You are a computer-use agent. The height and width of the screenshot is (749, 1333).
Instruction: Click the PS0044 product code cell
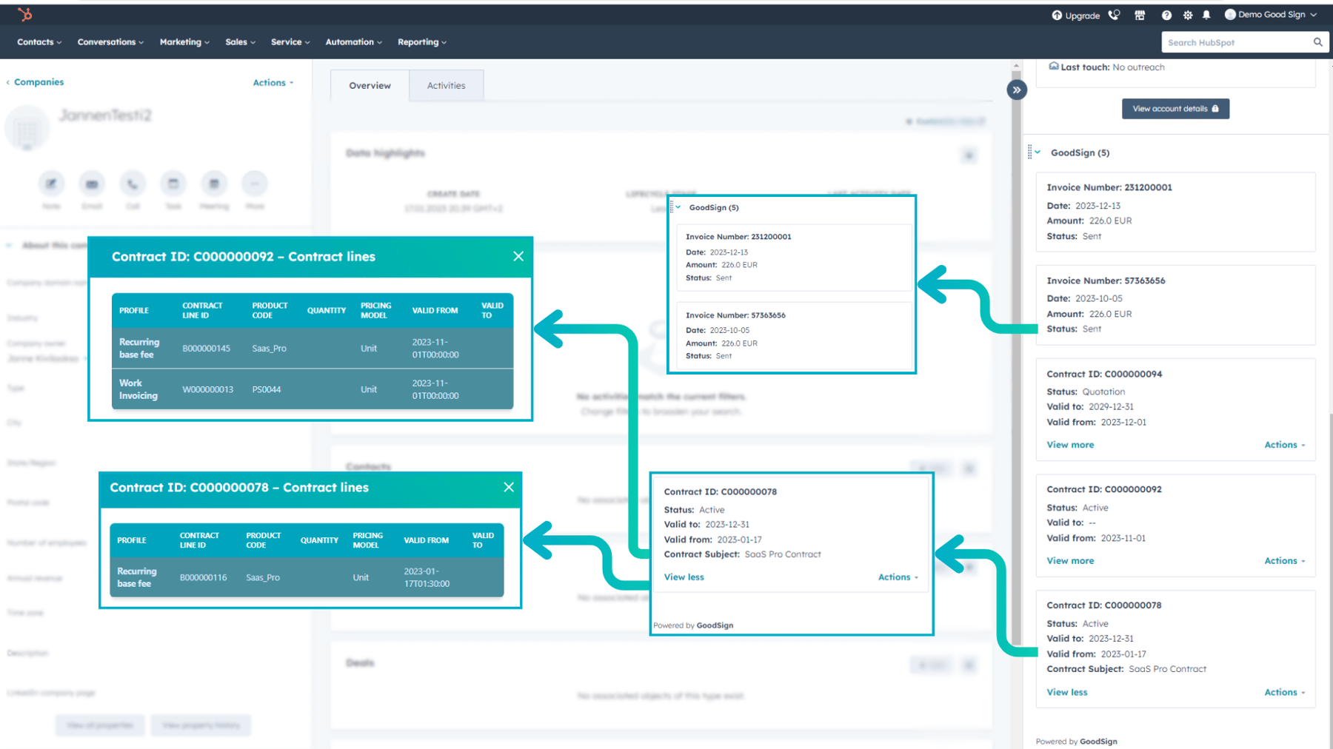click(x=267, y=389)
